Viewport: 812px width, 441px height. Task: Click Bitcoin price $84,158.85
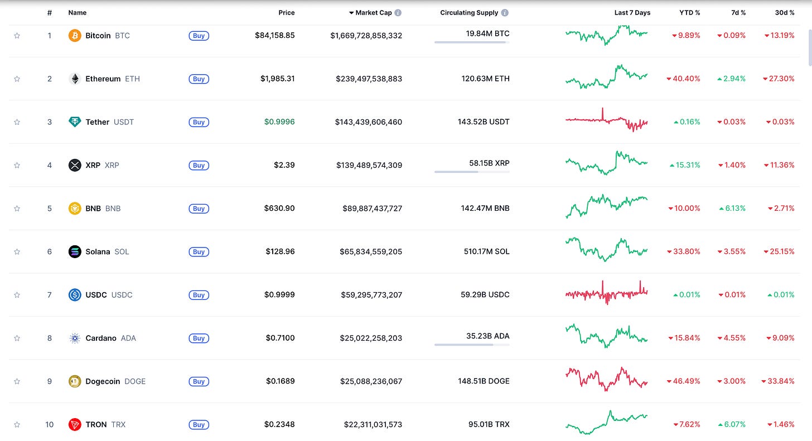point(275,36)
